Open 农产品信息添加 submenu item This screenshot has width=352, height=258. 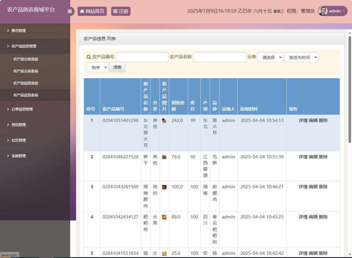tap(26, 83)
